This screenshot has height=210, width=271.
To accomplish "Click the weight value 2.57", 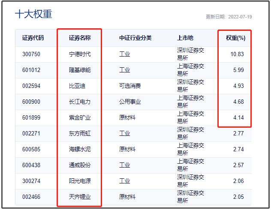I will [238, 165].
